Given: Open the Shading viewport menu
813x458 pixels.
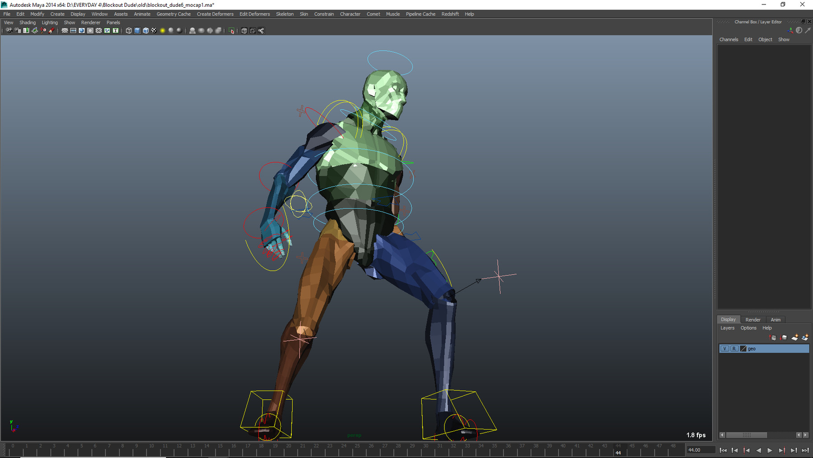Looking at the screenshot, I should tap(28, 22).
